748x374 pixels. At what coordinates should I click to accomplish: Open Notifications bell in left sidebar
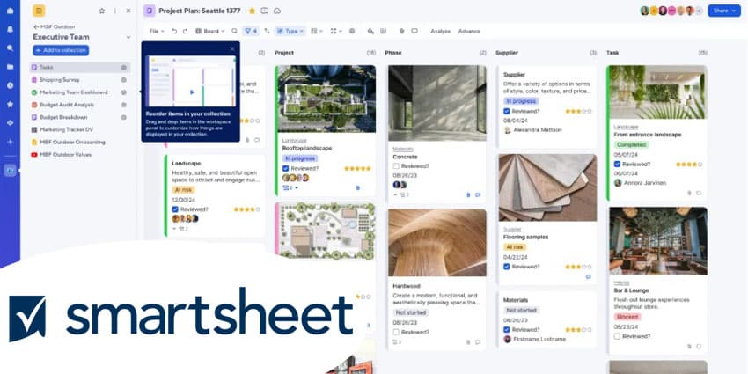(10, 29)
